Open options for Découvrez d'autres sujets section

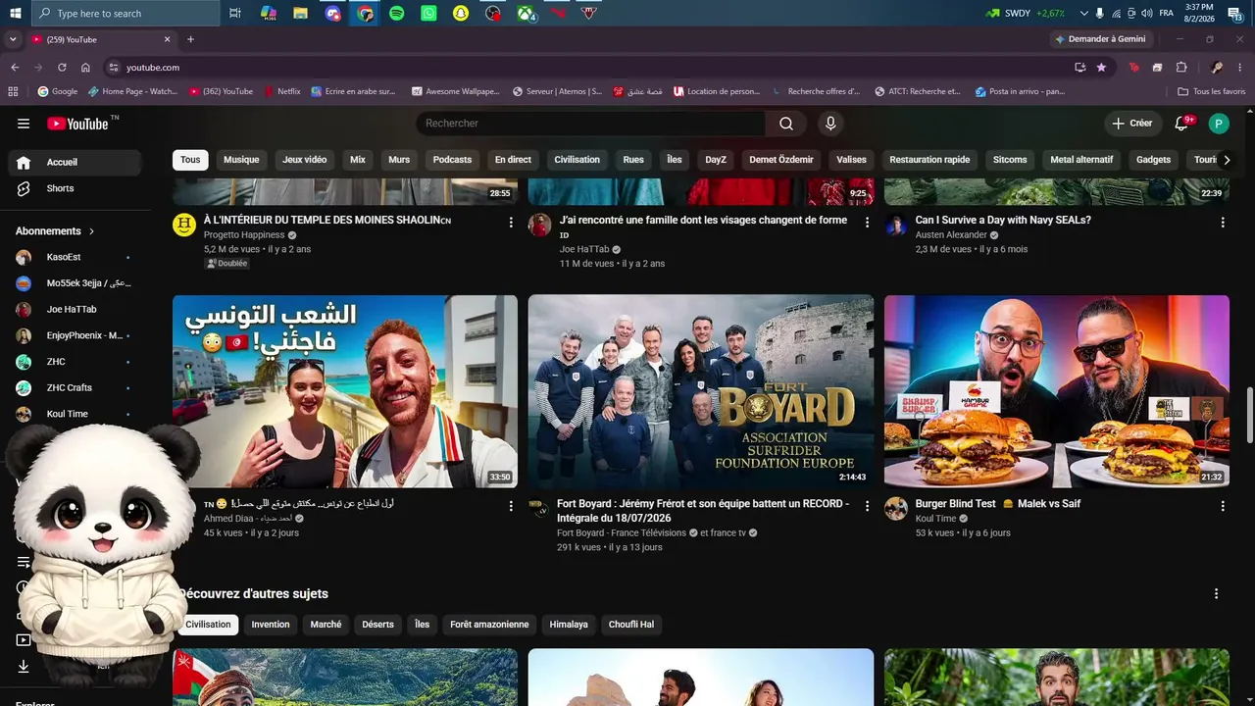click(x=1216, y=594)
